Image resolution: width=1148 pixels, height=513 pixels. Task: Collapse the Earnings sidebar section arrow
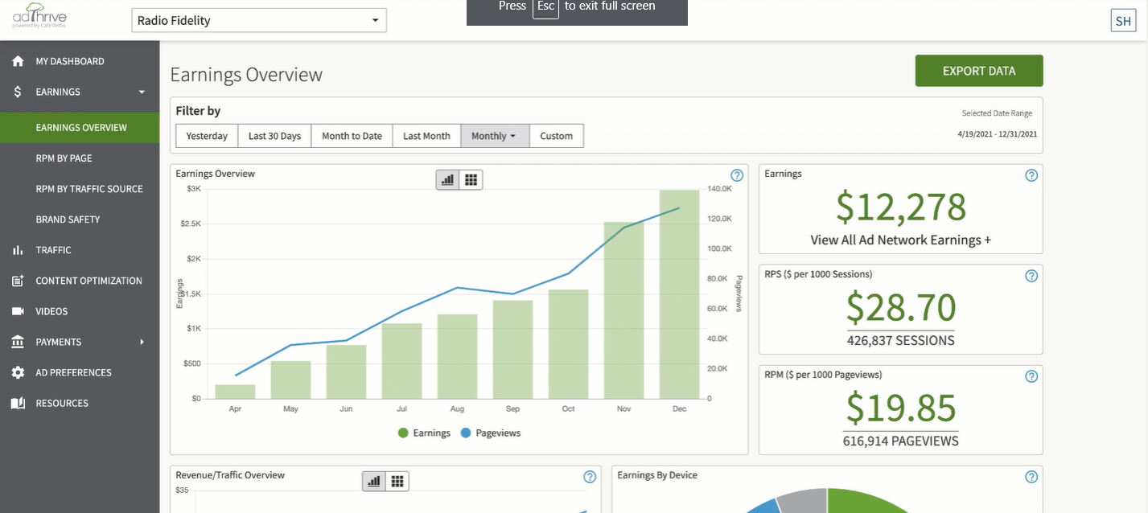(142, 92)
